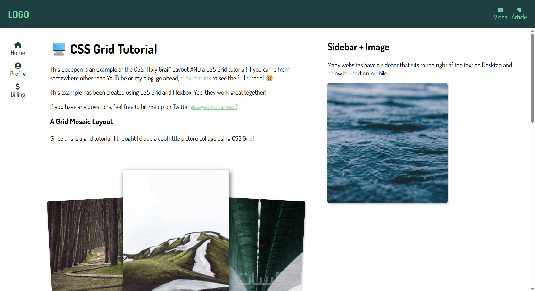
Task: Click the forest path photo
Action: (x=86, y=245)
